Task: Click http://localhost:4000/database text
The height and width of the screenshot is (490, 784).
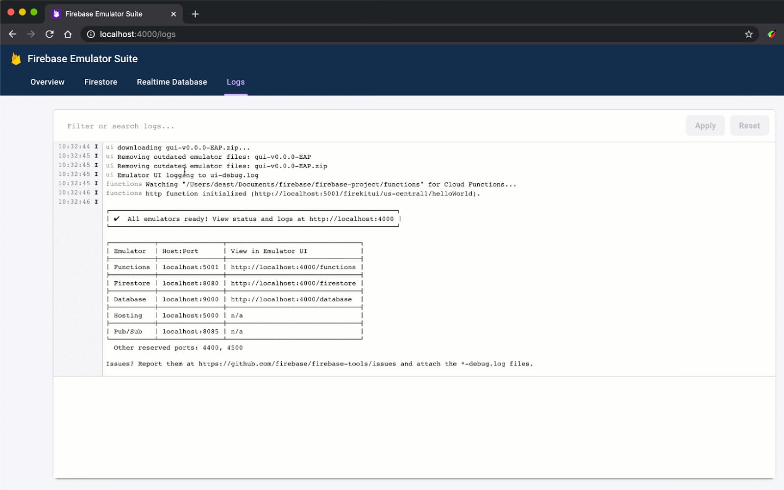Action: coord(291,299)
